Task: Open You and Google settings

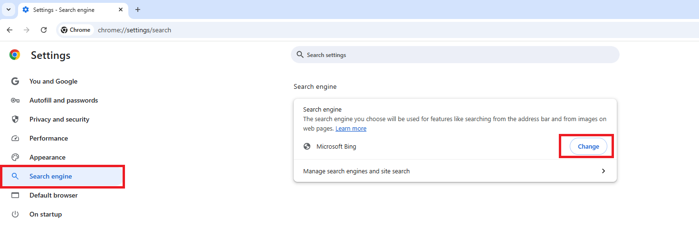Action: 53,81
